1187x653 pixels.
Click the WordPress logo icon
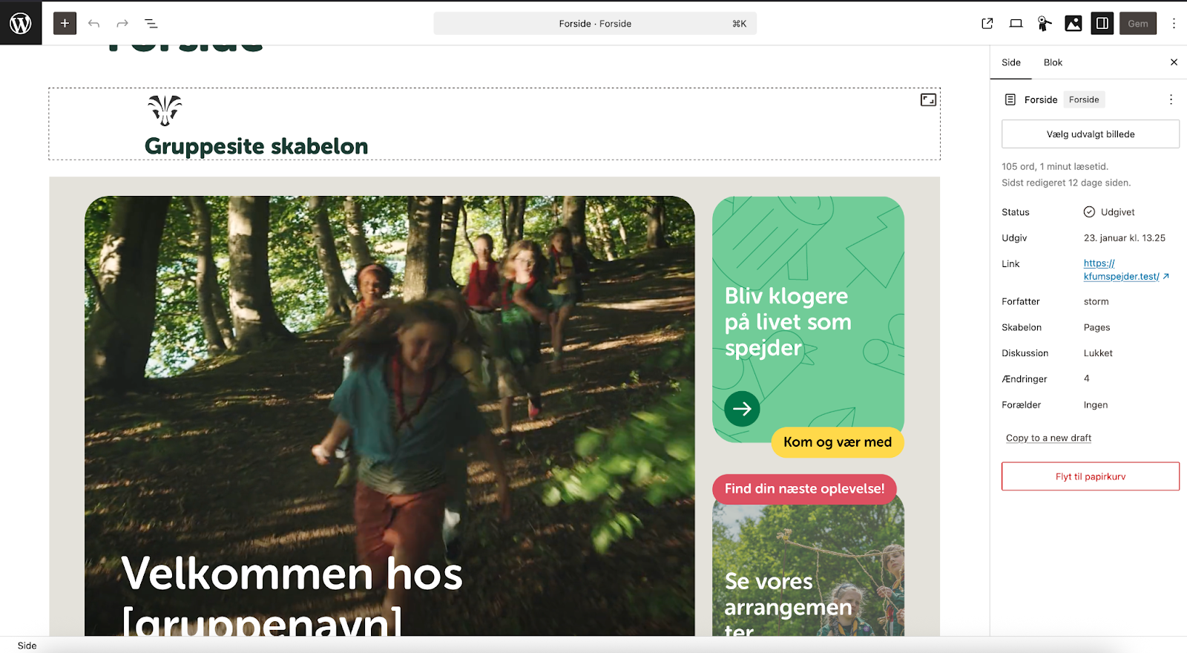coord(21,23)
